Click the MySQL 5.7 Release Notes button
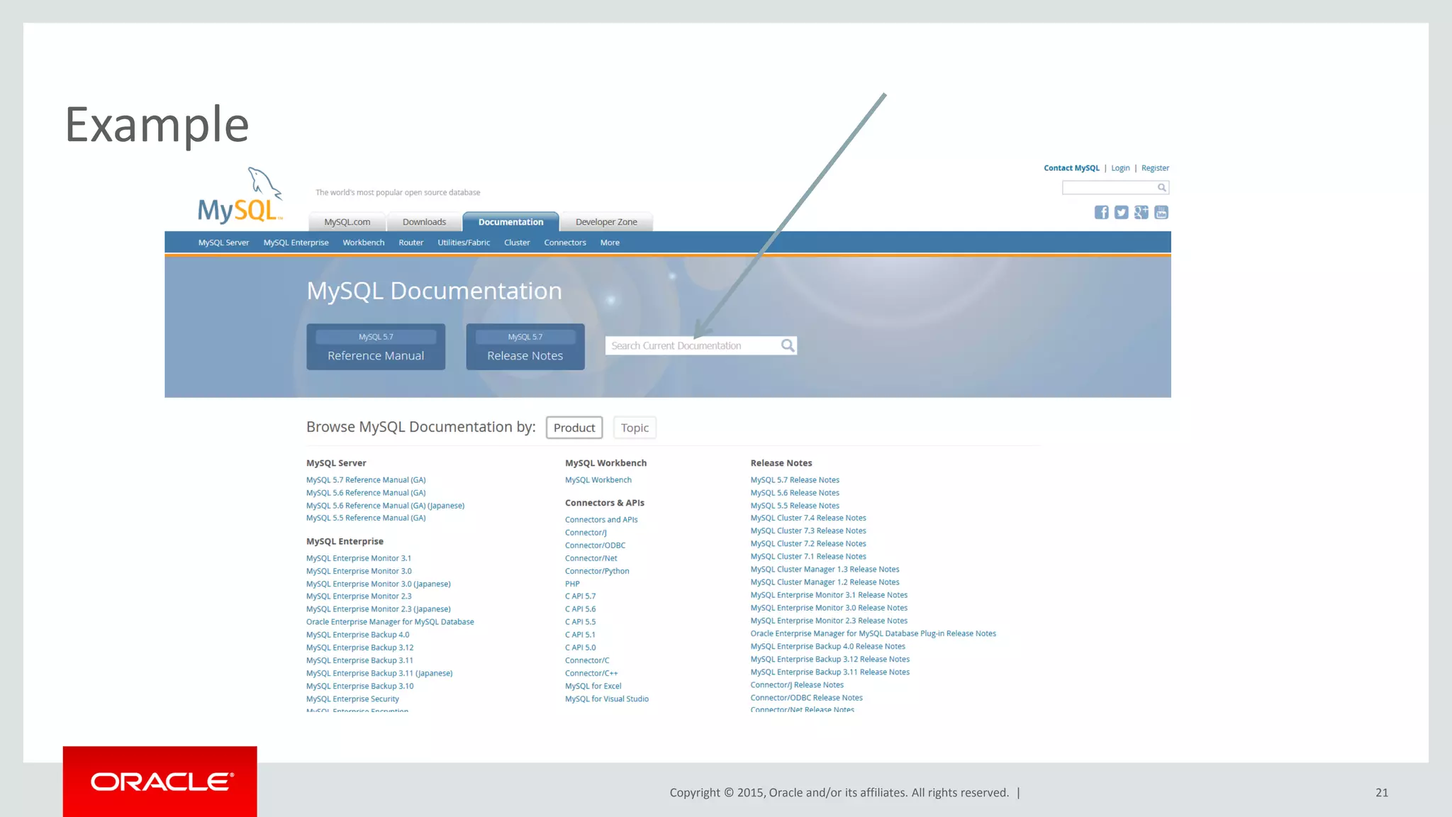Image resolution: width=1452 pixels, height=817 pixels. point(525,347)
